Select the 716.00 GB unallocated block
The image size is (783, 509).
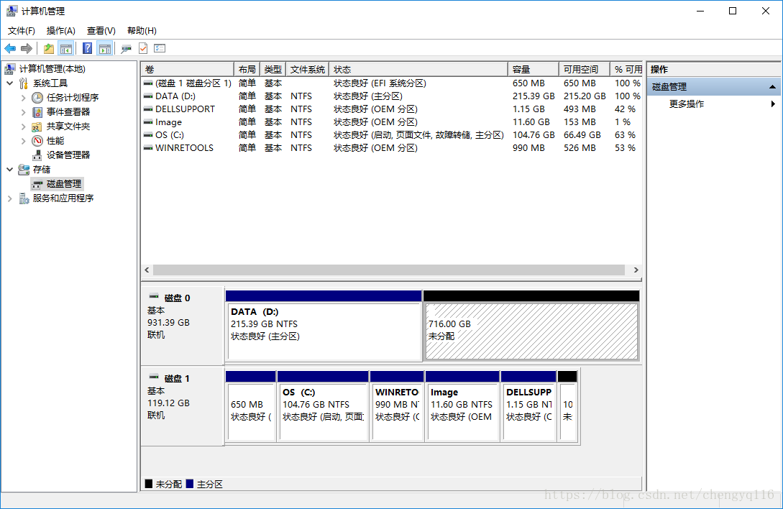coord(531,326)
